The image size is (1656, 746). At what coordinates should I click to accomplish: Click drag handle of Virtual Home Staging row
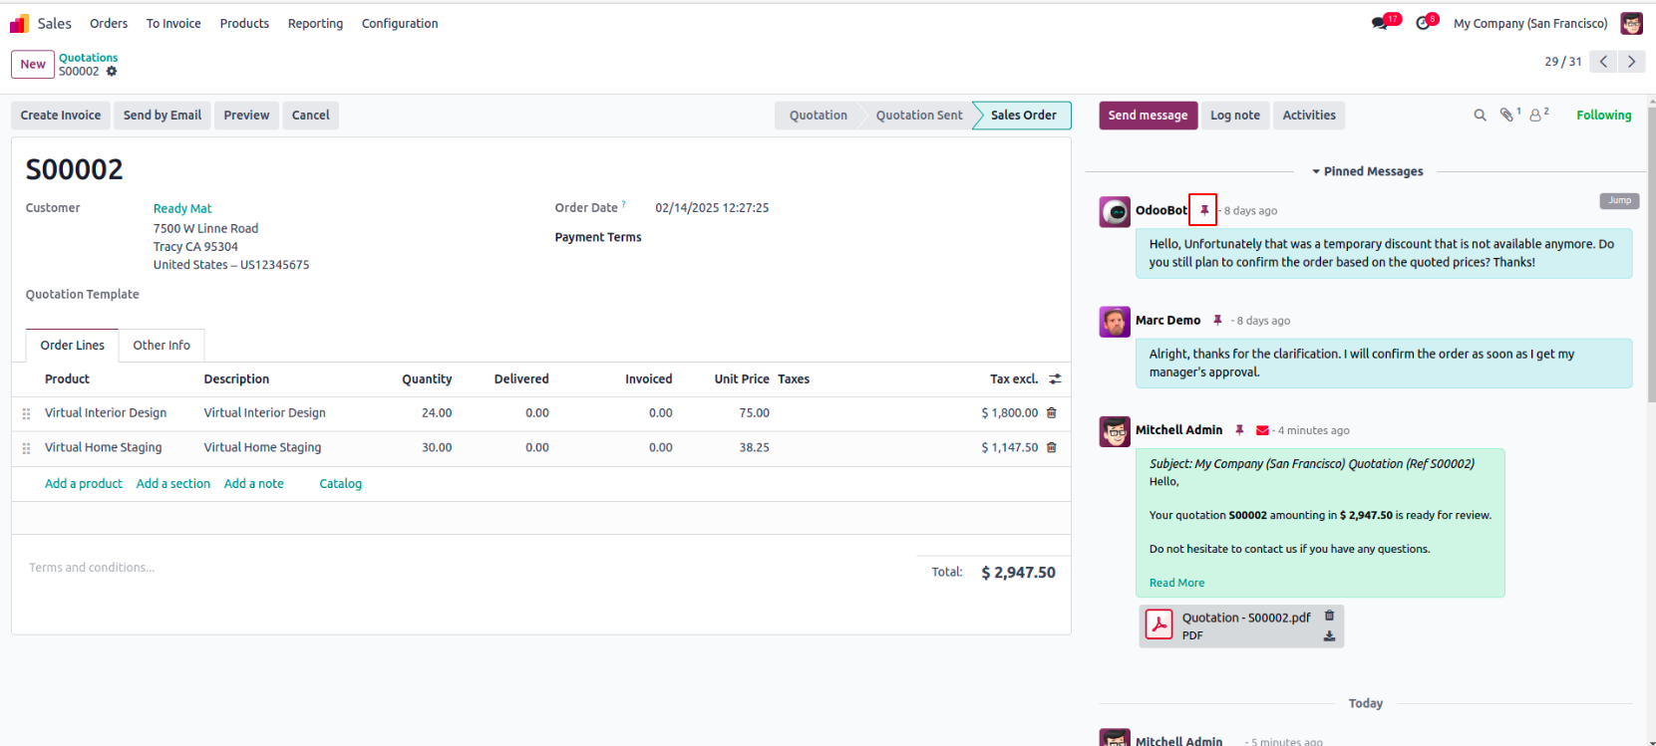coord(26,448)
